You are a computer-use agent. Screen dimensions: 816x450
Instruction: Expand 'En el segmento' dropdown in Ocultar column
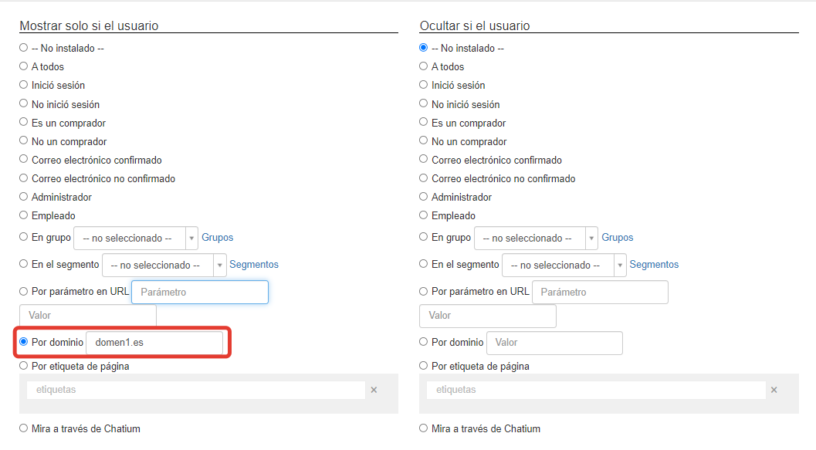click(x=564, y=265)
